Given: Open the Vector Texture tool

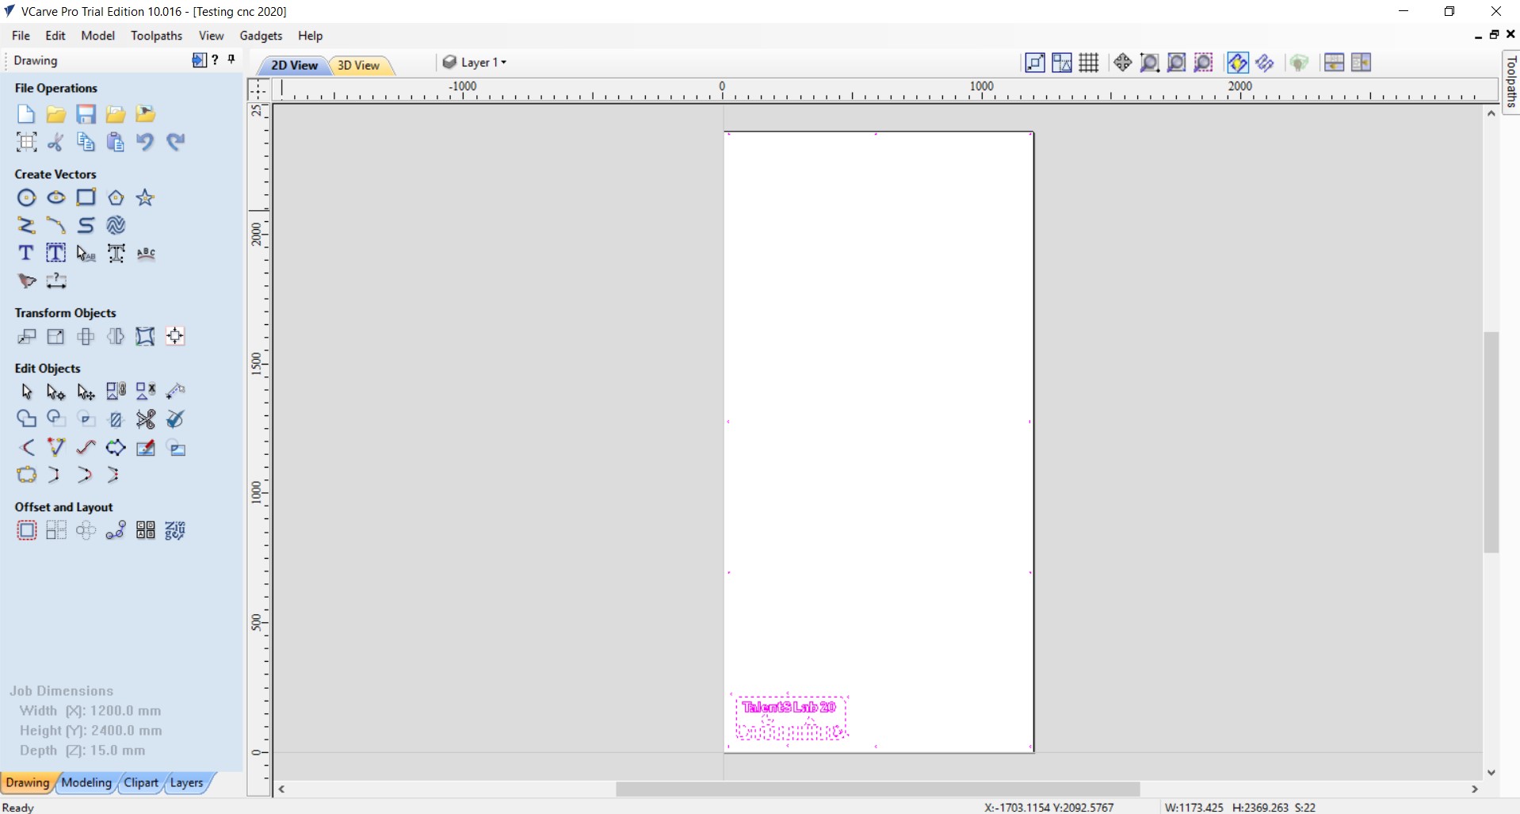Looking at the screenshot, I should coord(116,225).
